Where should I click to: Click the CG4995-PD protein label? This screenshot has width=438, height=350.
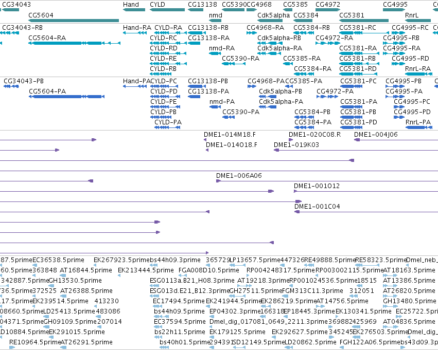pos(412,112)
